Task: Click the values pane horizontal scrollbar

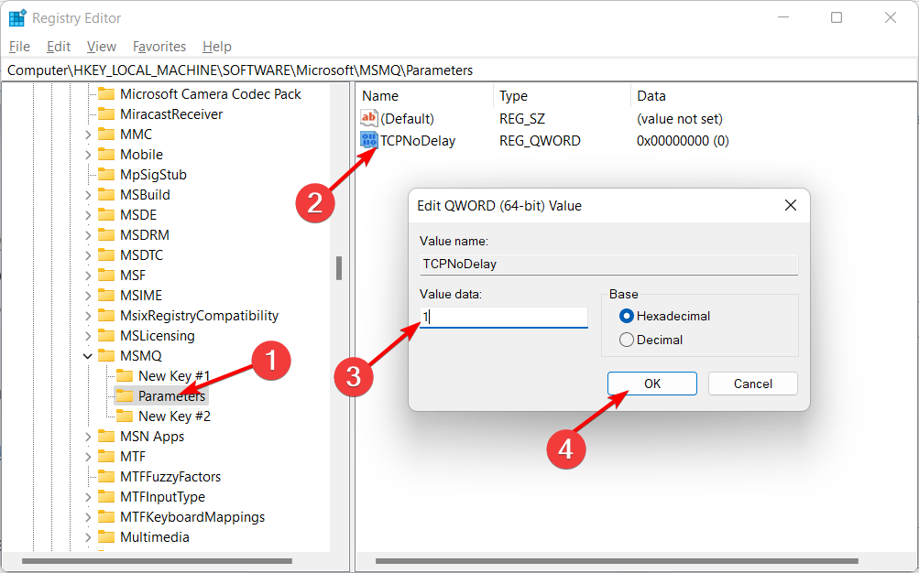Action: tap(617, 561)
